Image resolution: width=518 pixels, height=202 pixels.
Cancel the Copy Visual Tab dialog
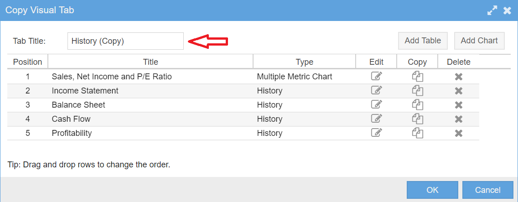487,190
